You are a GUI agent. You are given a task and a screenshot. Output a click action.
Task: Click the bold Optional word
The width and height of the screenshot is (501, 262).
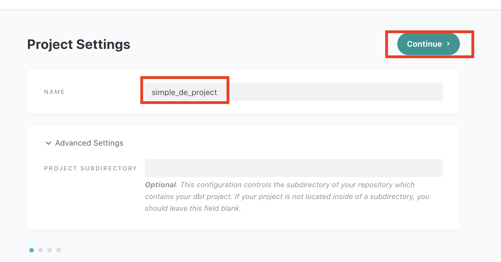[x=160, y=185]
